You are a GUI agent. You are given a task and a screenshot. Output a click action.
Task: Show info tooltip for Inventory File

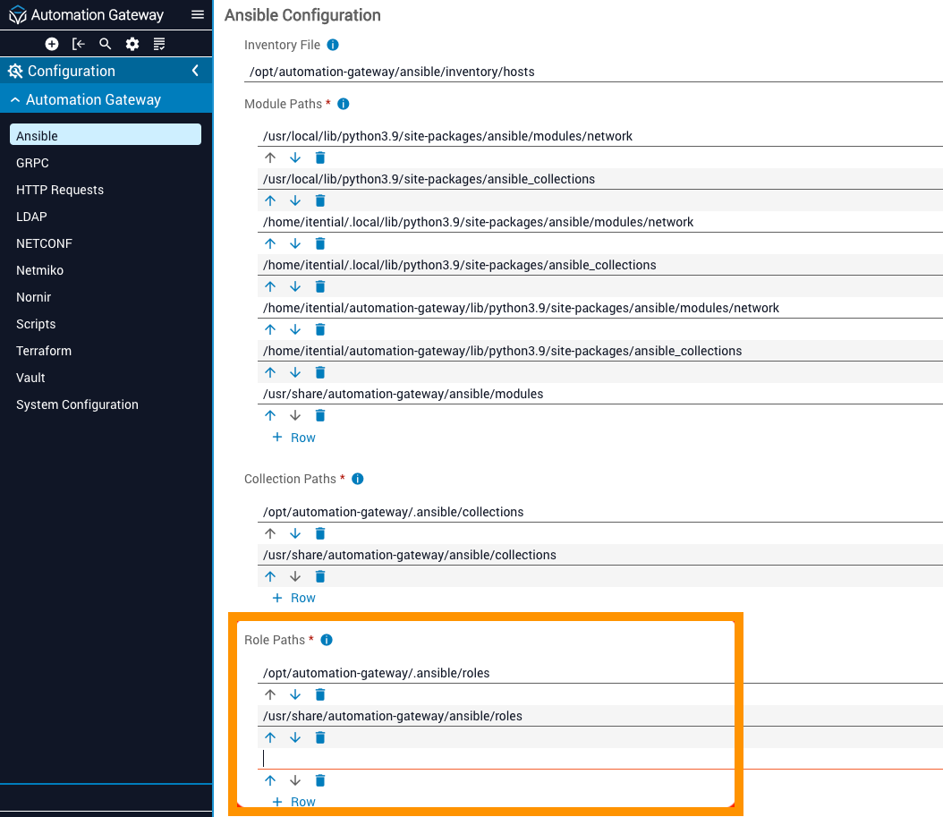(x=333, y=45)
